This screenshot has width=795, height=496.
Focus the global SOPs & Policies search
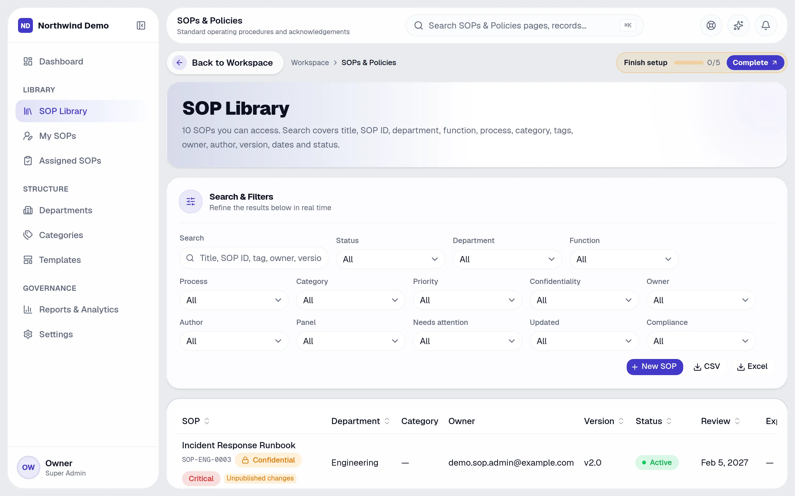click(x=524, y=25)
